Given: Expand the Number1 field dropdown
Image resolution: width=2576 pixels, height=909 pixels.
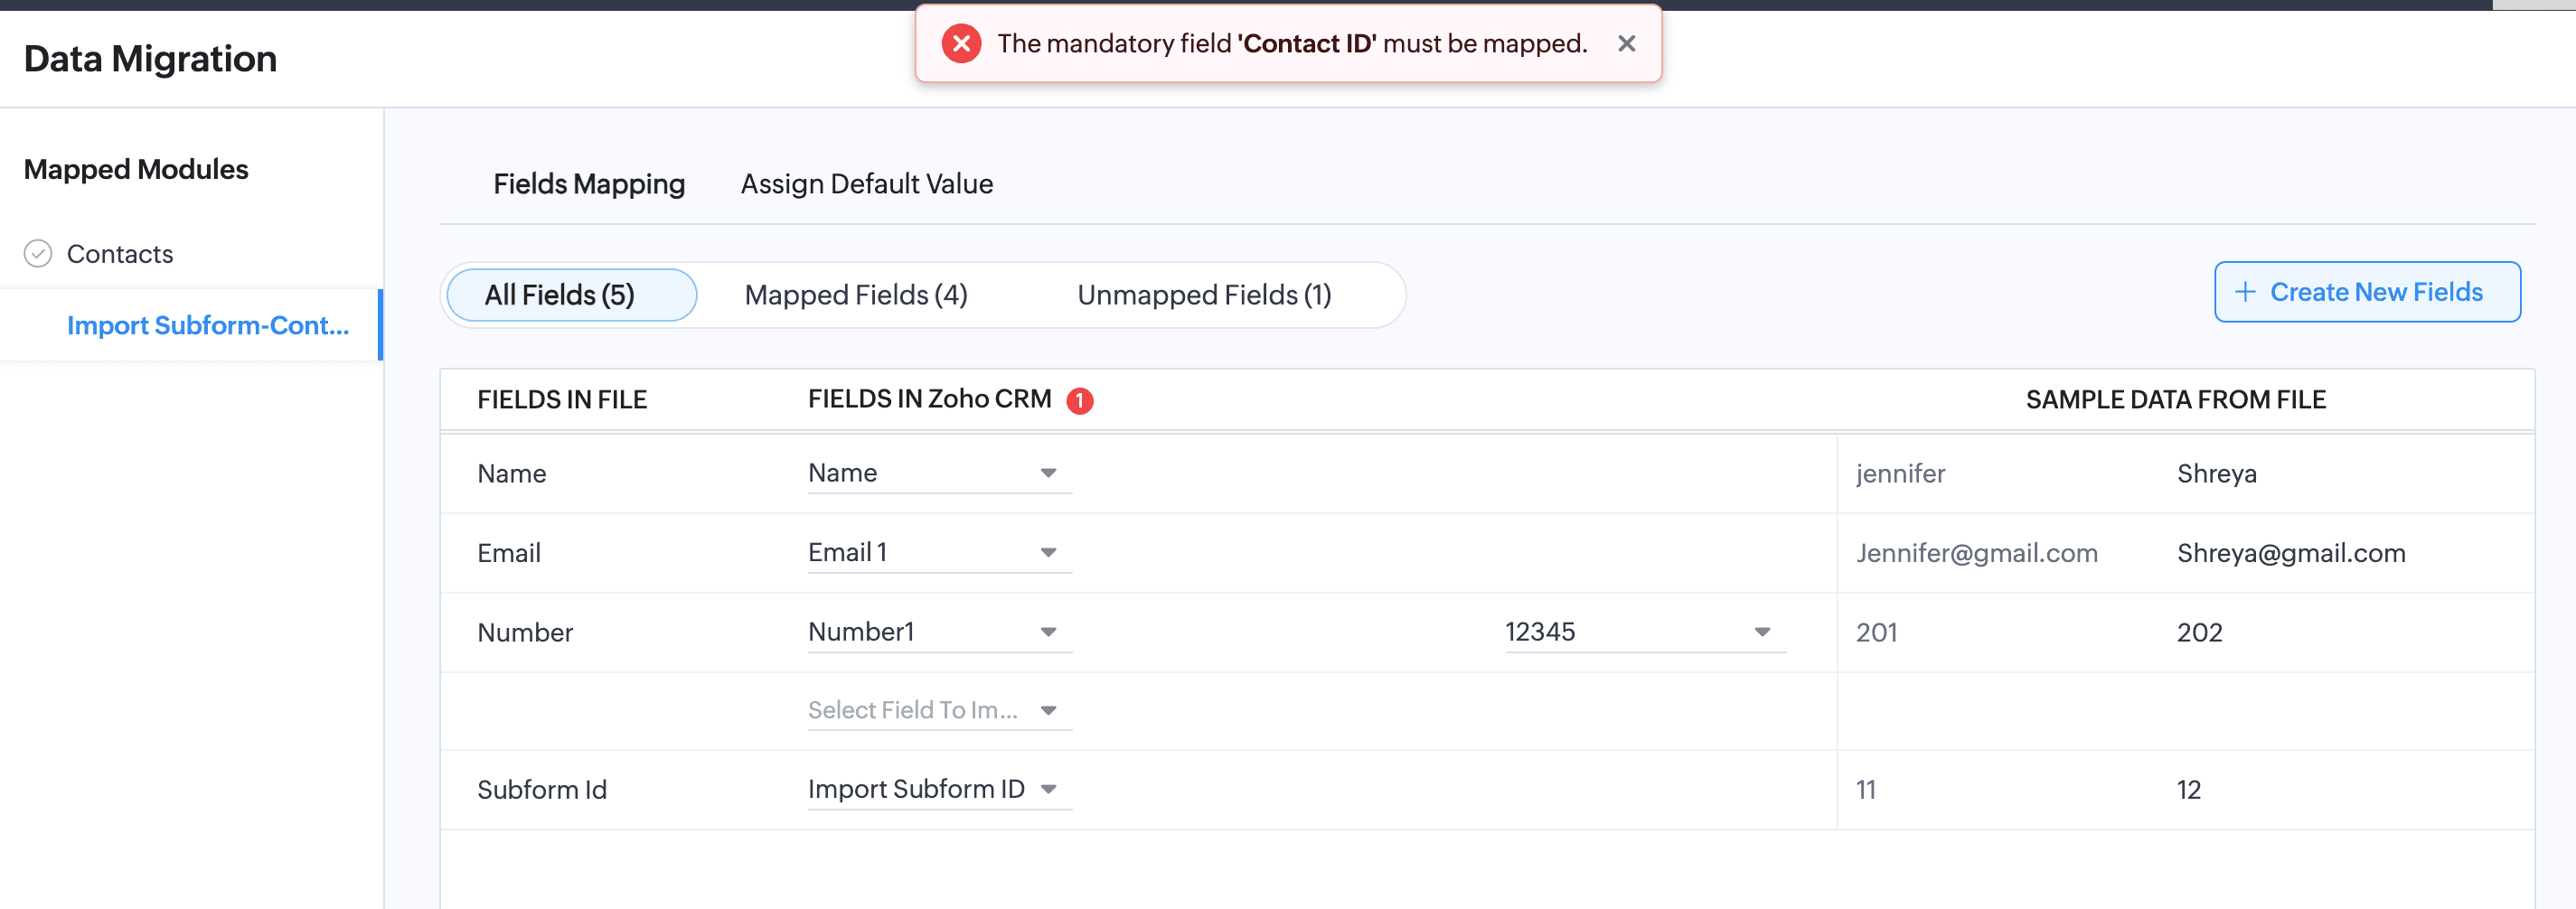Looking at the screenshot, I should click(1047, 632).
